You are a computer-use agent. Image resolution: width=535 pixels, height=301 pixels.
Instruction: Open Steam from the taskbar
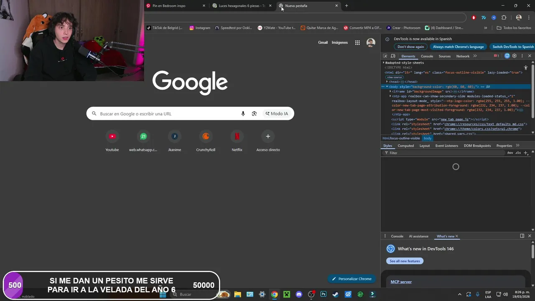coord(336,294)
